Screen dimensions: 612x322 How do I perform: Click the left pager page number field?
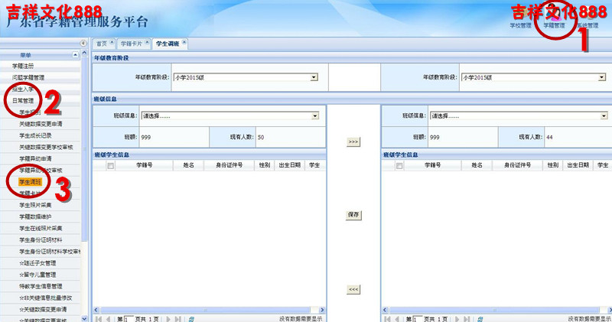click(x=129, y=319)
